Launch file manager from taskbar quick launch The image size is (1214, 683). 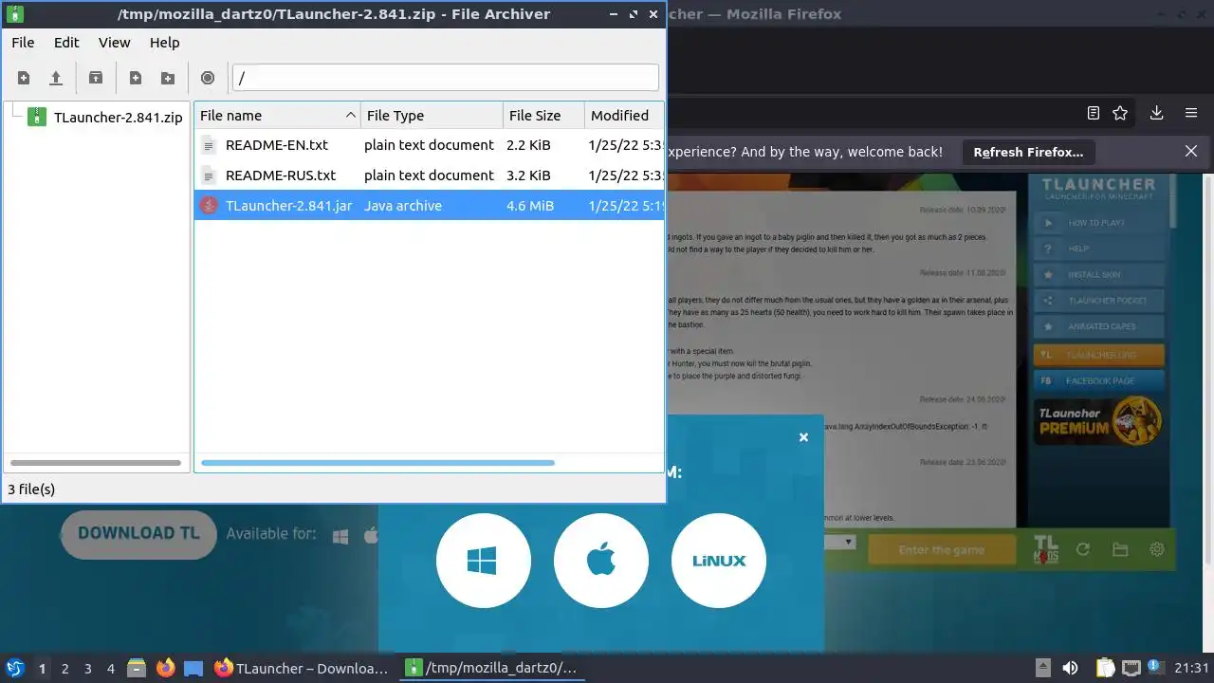pos(137,668)
